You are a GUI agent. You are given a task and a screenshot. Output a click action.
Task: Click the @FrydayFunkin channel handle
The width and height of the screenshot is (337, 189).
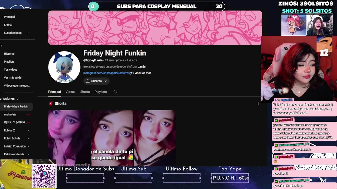(x=93, y=60)
